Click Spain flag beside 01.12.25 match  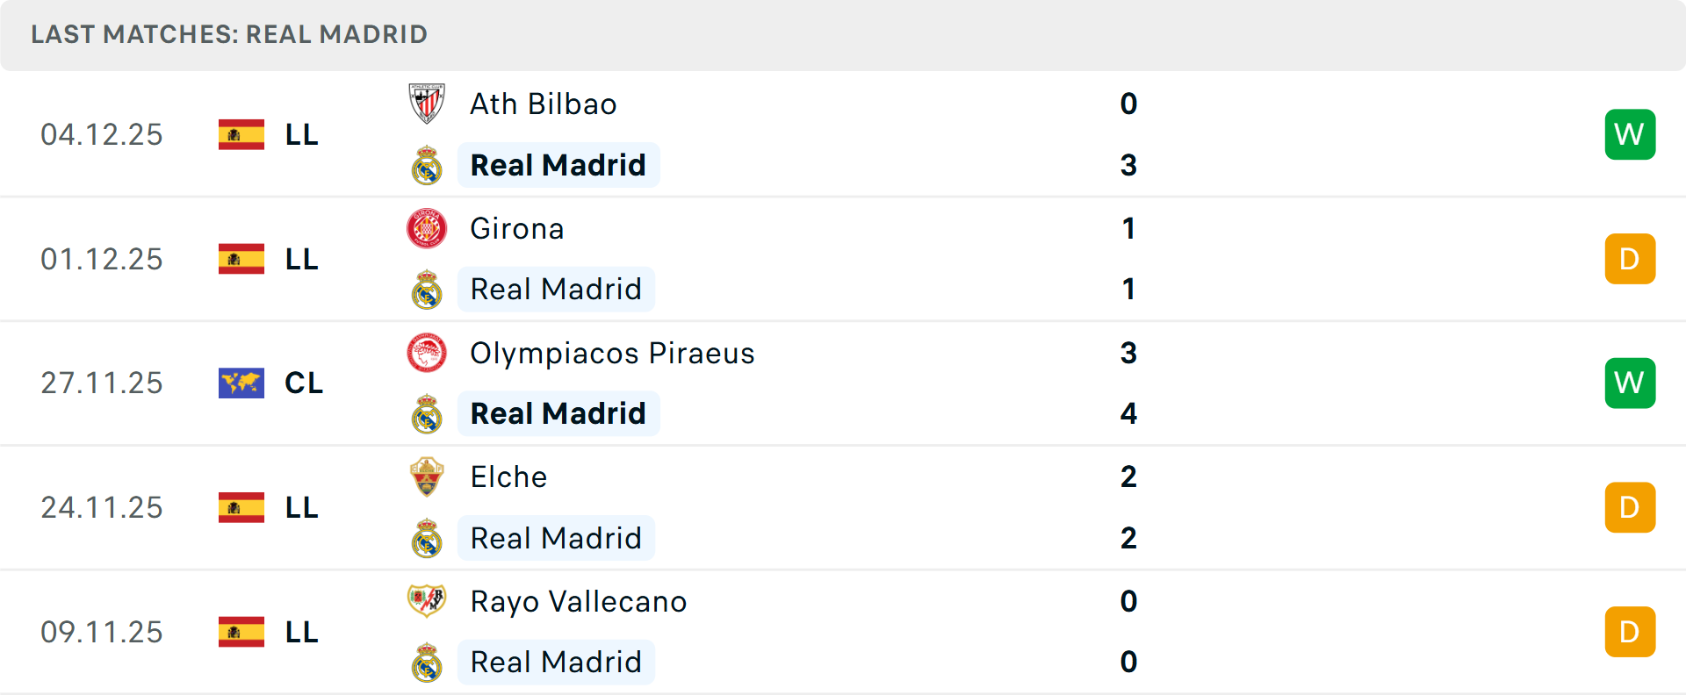tap(241, 259)
